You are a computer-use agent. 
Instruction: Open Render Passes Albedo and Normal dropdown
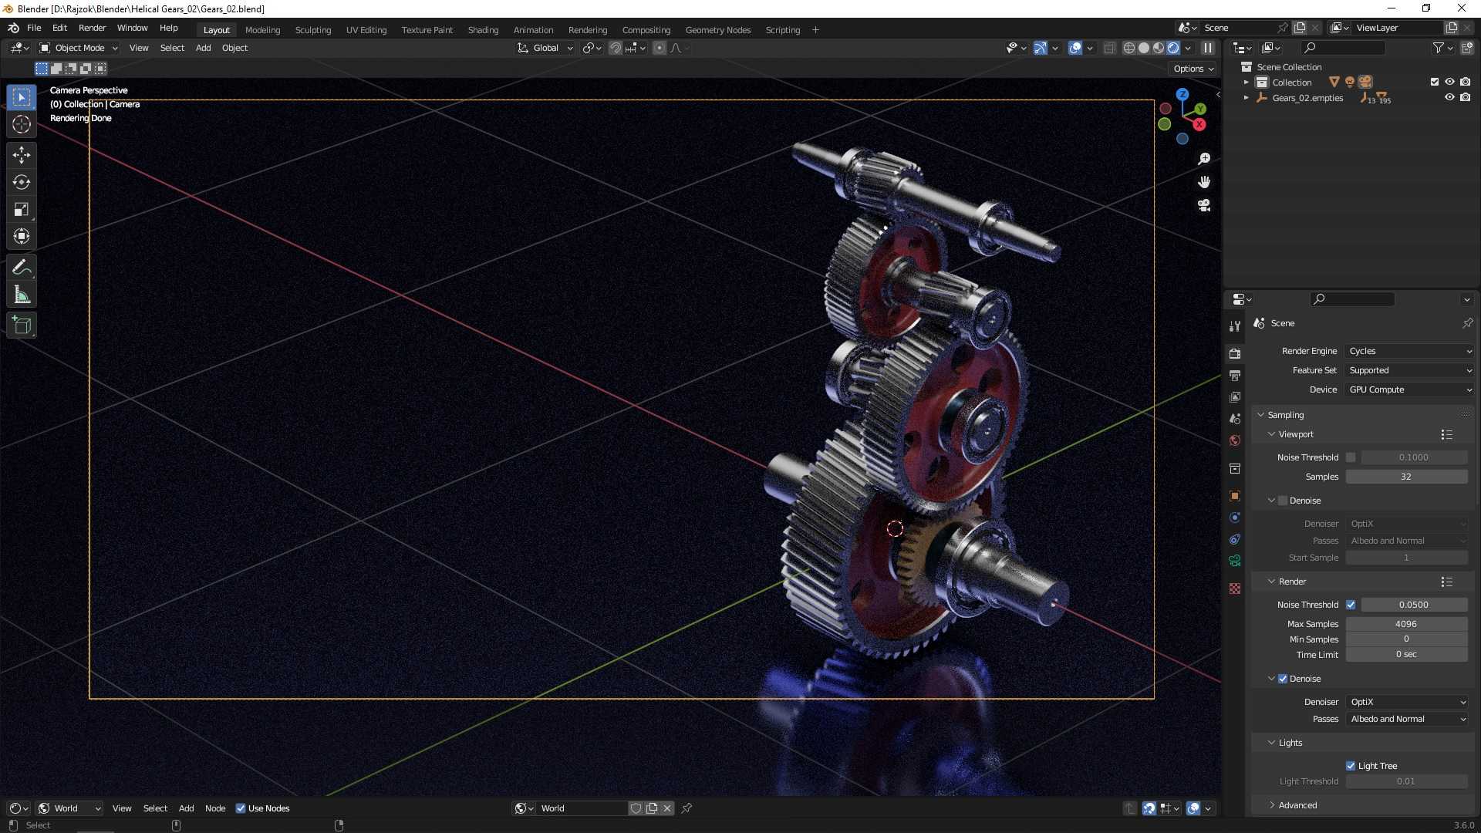tap(1407, 719)
